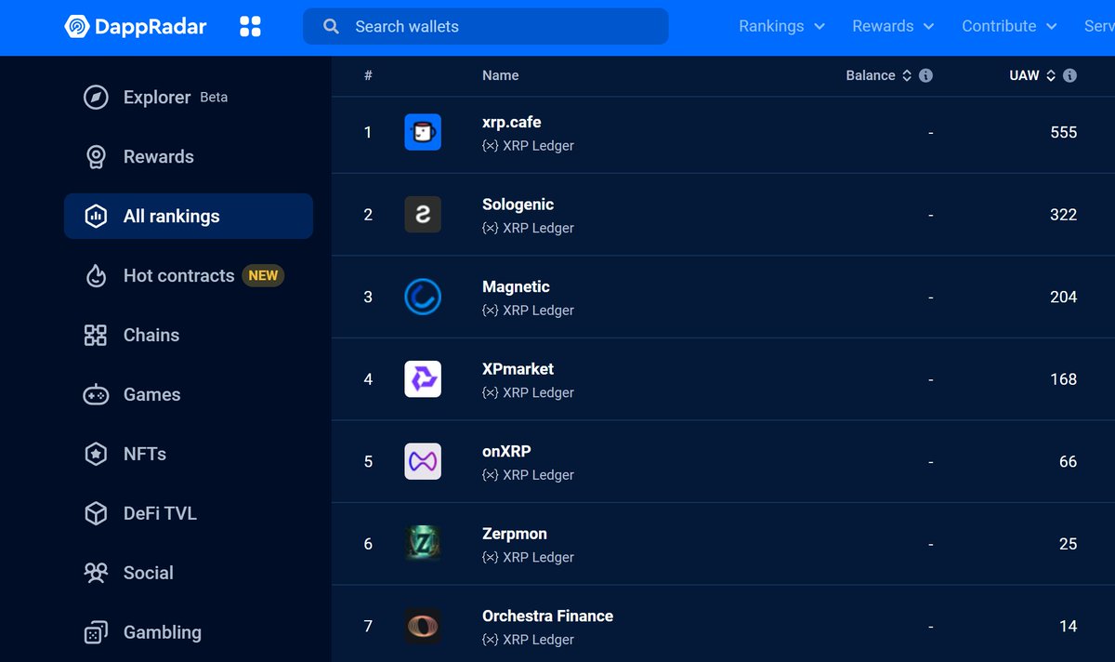Click the NEW badge beside Hot contracts
This screenshot has width=1115, height=662.
tap(263, 275)
